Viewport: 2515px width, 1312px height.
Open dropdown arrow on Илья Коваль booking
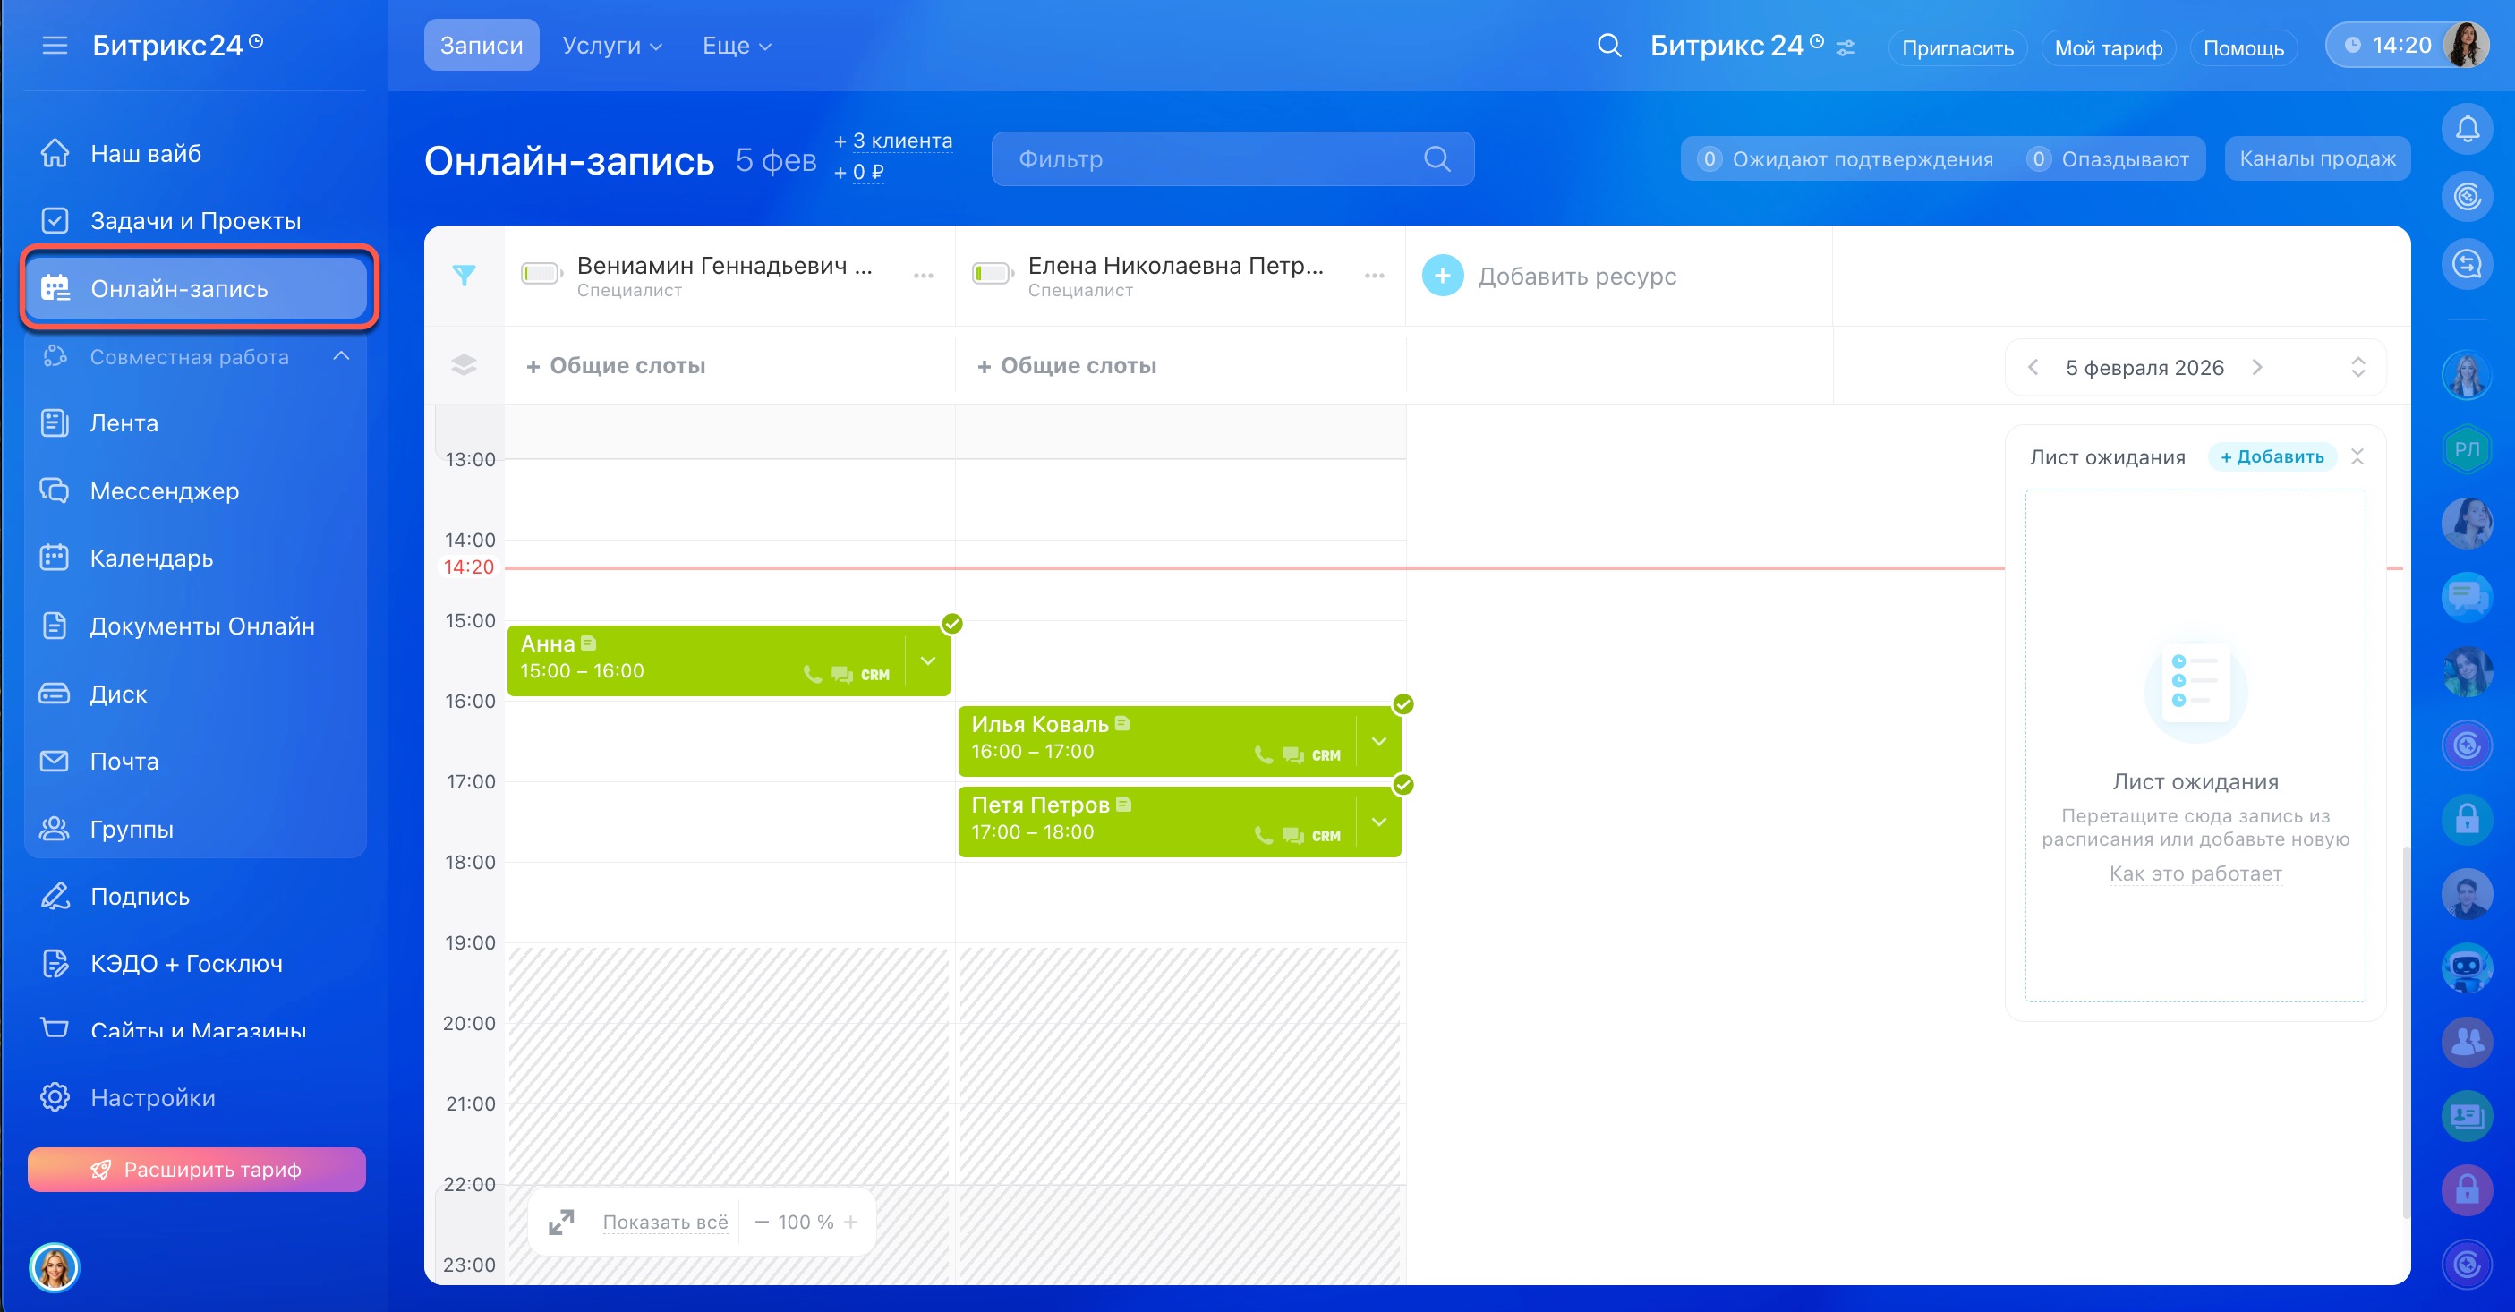(x=1378, y=742)
